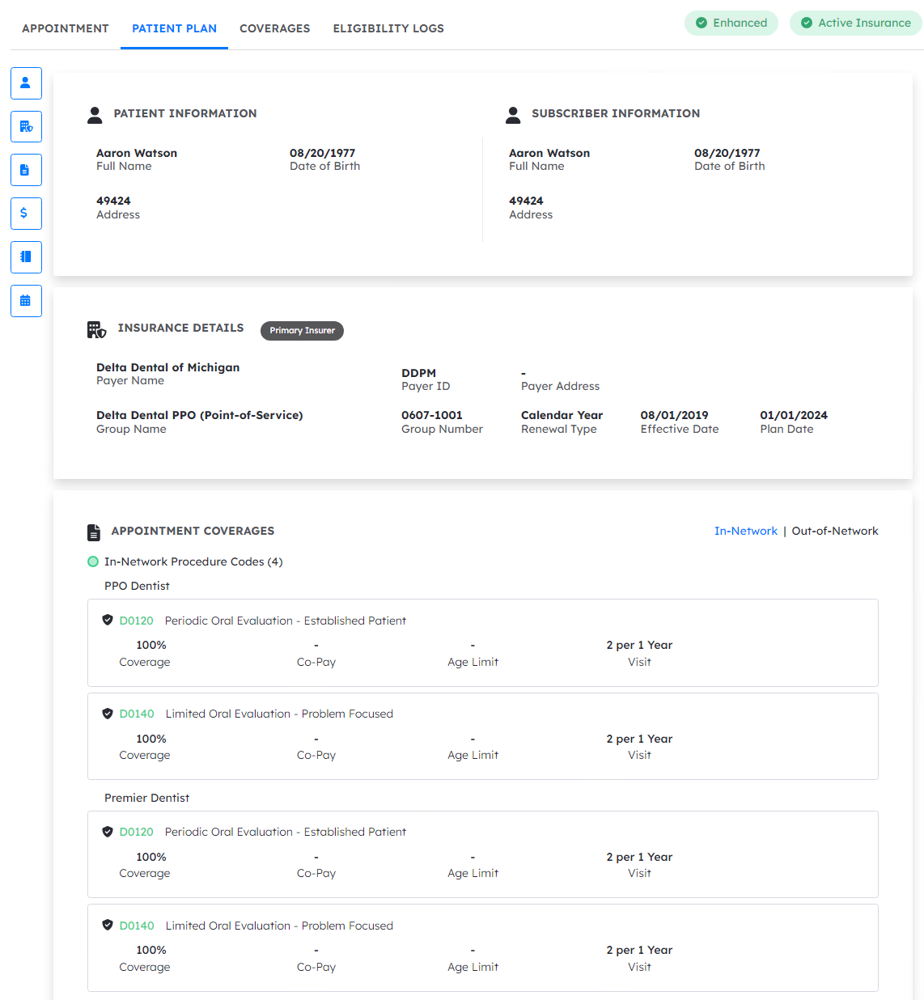This screenshot has height=1000, width=924.
Task: Go to the Eligibility Logs tab
Action: [x=388, y=28]
